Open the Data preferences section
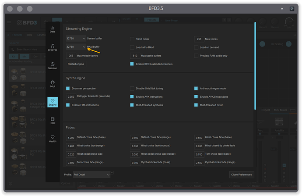Screen dimensions: 302x196 tap(53, 29)
